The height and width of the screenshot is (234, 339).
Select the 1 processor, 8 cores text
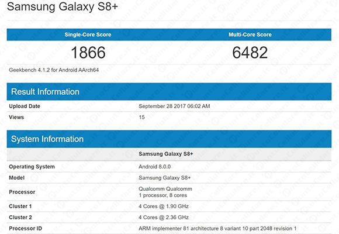point(163,195)
